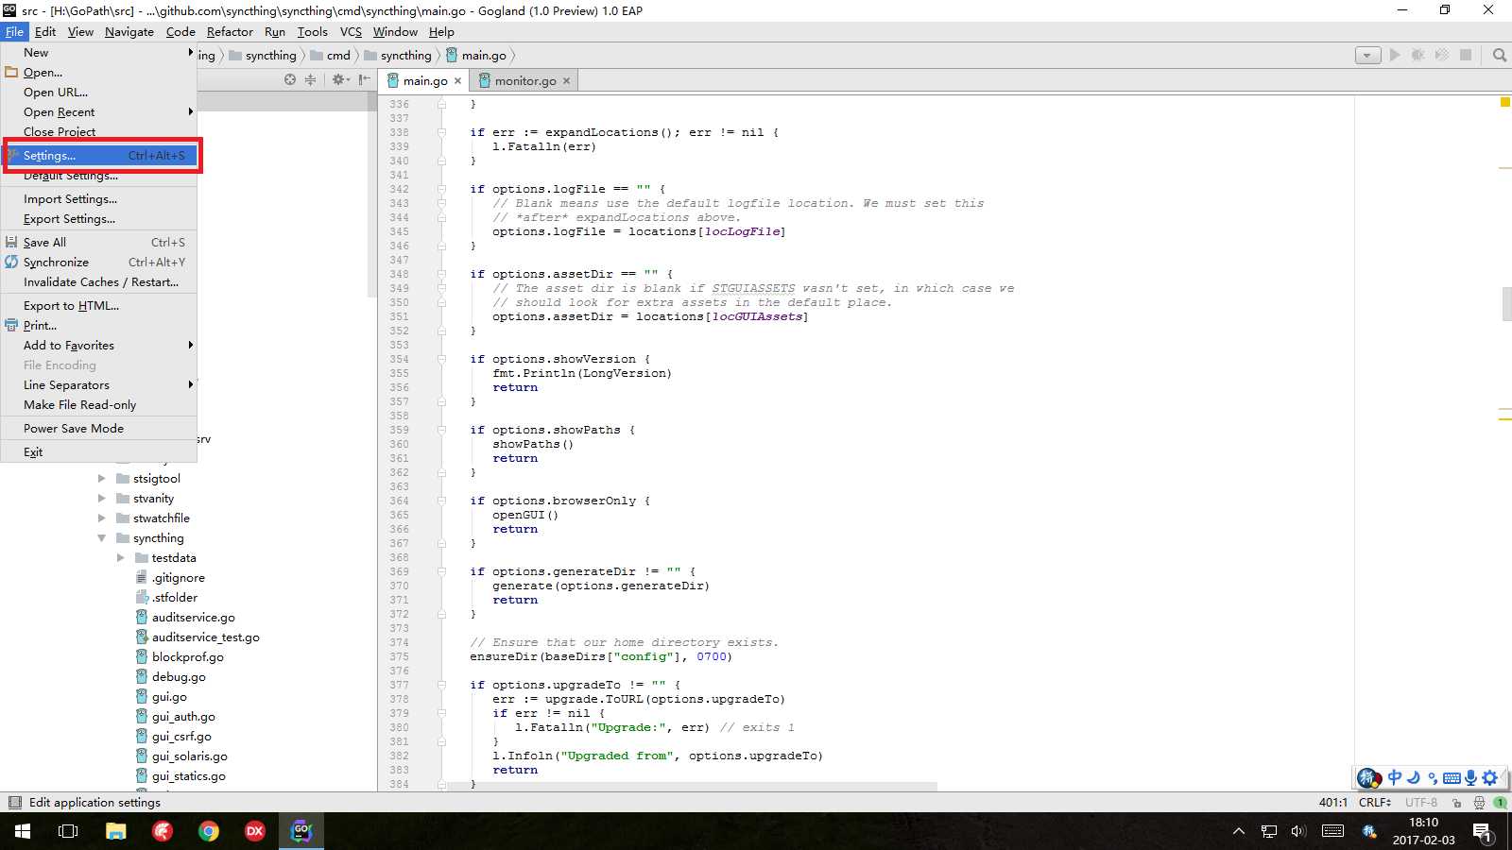
Task: Click the Gogland taskbar icon
Action: [x=301, y=831]
